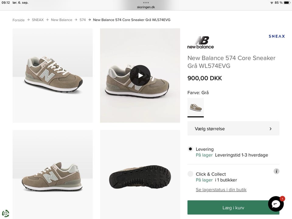The height and width of the screenshot is (219, 292).
Task: Click the chevron on the size selector
Action: tap(270, 129)
